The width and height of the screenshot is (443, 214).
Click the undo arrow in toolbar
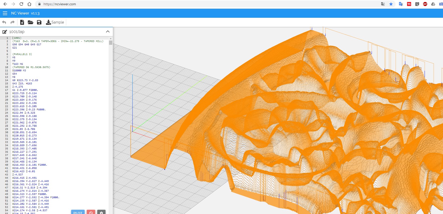click(x=4, y=22)
